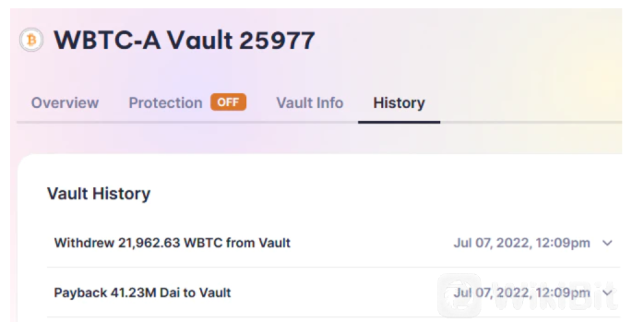Click the WBTC-A Vault 25977 title
Viewport: 632px width, 335px height.
tap(185, 41)
